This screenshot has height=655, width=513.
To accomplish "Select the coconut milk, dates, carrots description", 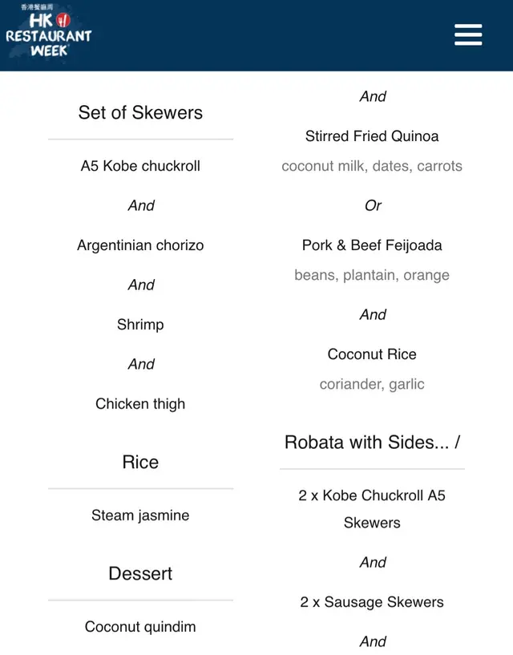I will [x=372, y=167].
